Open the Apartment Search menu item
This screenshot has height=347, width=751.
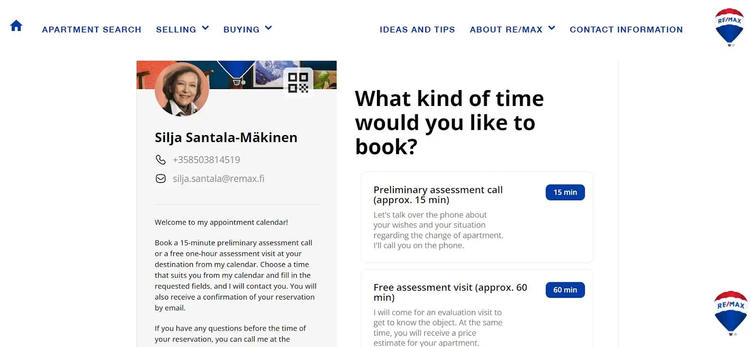click(92, 30)
